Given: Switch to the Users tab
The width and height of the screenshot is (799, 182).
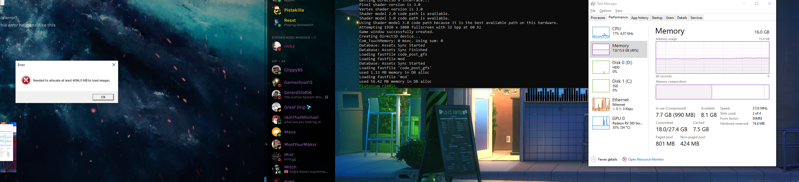Looking at the screenshot, I should [670, 18].
